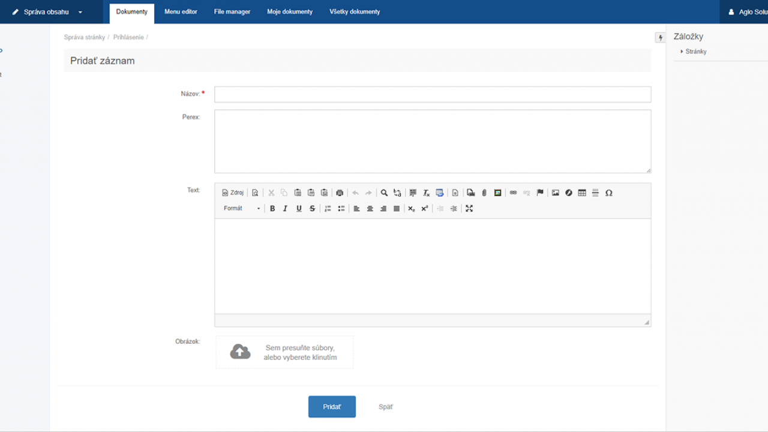Switch to the Menu editor tab
The width and height of the screenshot is (768, 432).
181,12
